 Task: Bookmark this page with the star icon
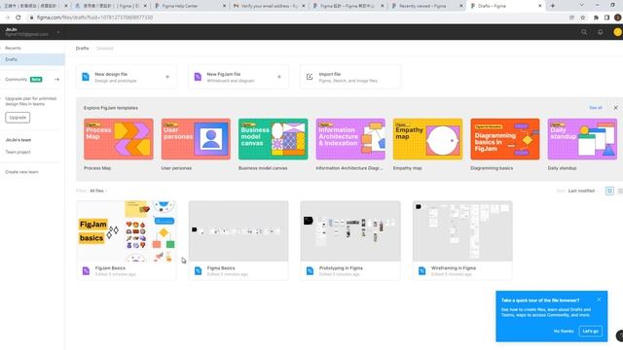click(583, 17)
